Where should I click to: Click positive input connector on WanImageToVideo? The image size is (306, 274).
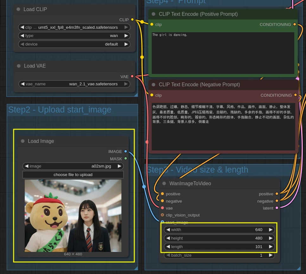coord(163,194)
